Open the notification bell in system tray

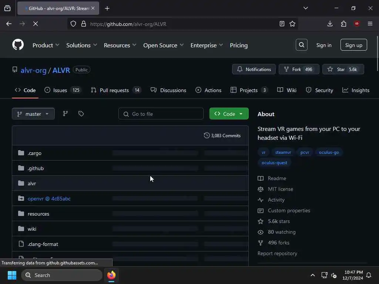369,275
